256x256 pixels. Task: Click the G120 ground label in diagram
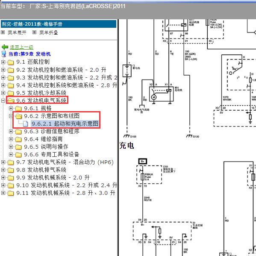click(196, 136)
